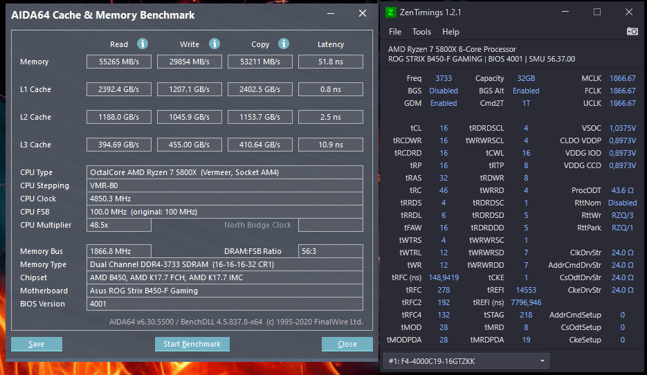Click the tREFI value 14553

(x=526, y=290)
